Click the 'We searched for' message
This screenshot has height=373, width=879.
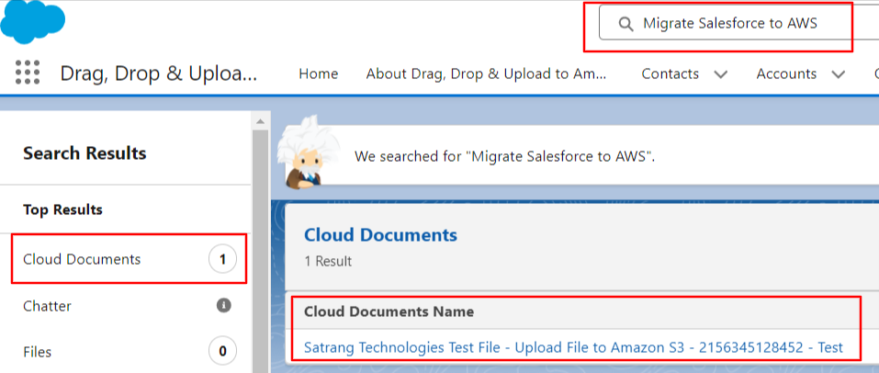pyautogui.click(x=505, y=156)
